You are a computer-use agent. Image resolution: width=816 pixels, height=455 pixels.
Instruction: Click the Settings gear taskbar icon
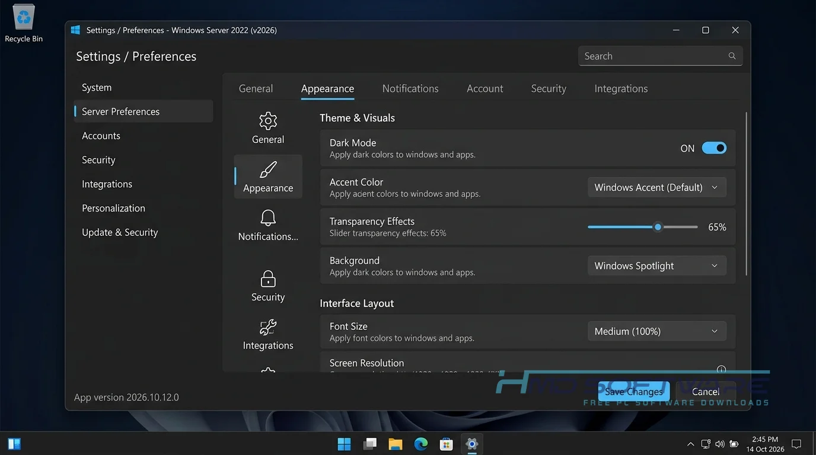point(472,444)
